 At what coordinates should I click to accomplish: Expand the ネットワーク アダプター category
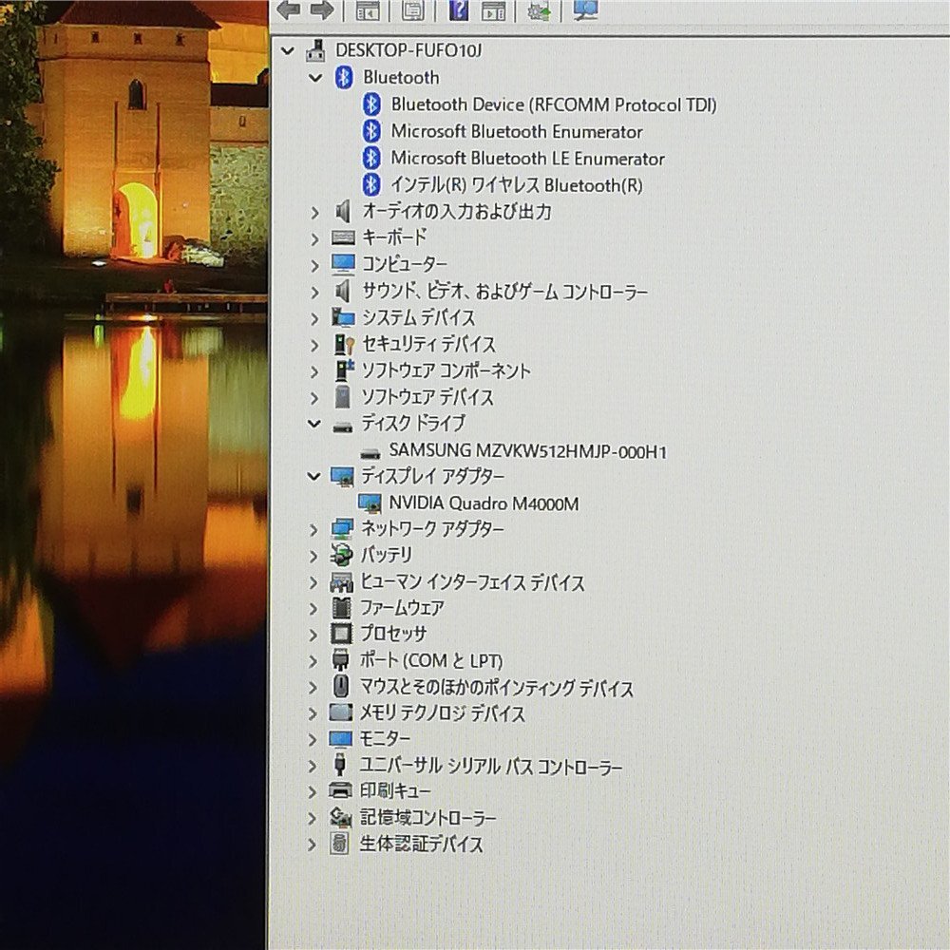coord(313,530)
